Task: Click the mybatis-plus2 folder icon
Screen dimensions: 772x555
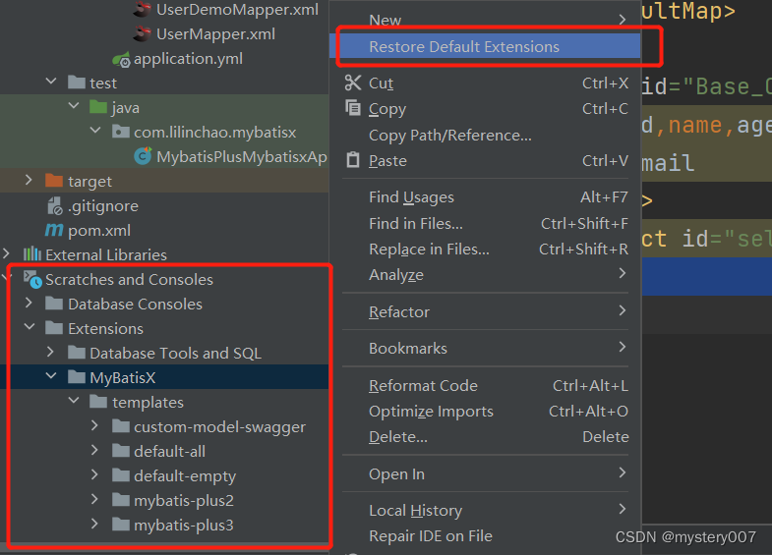Action: pos(121,500)
